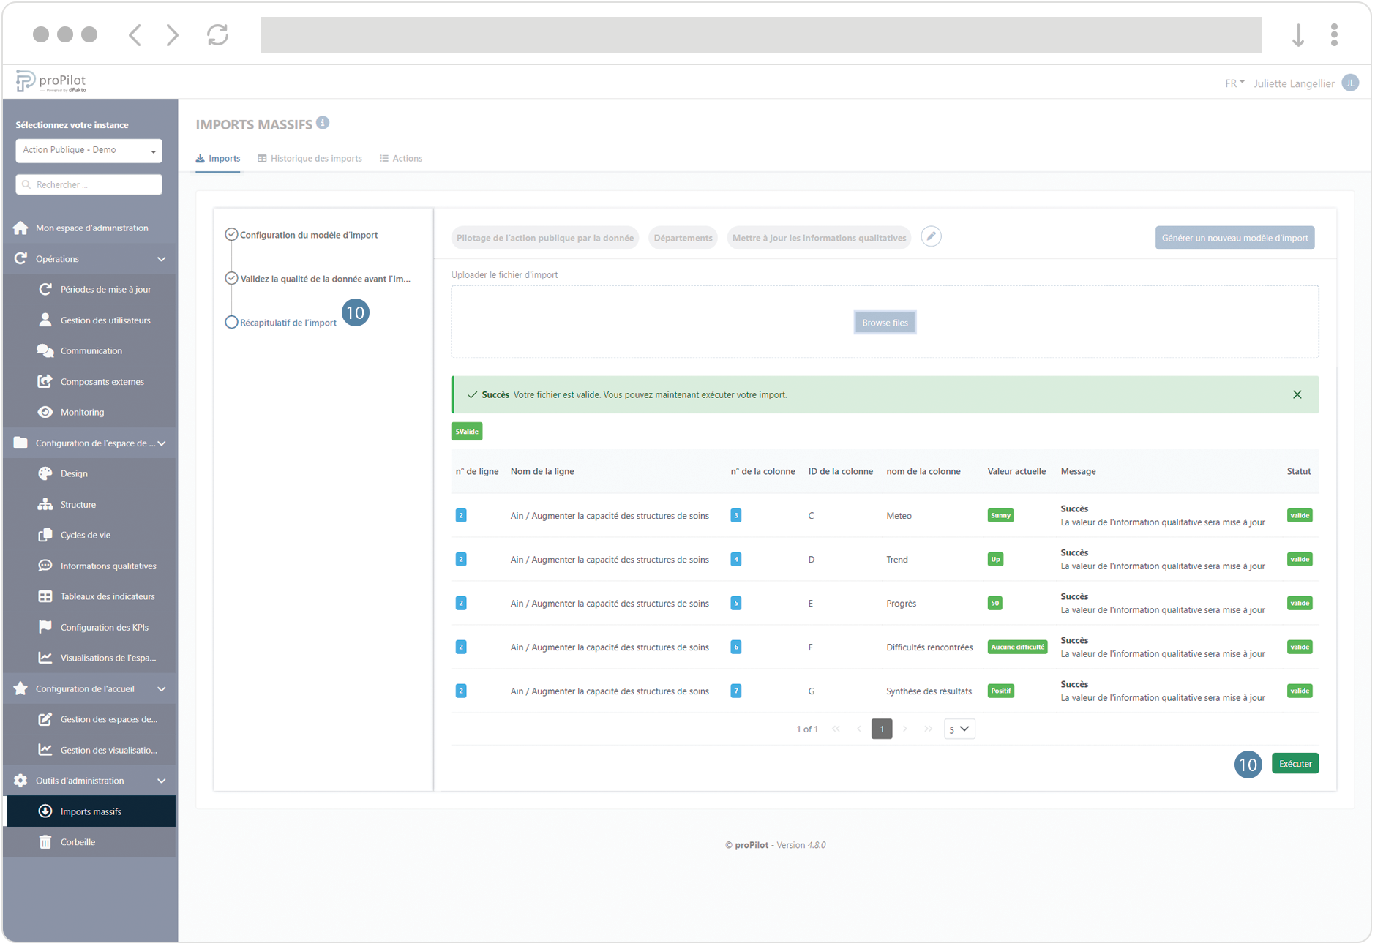Go to Gestion des utilisateurs
Screen dimensions: 1375x946
(x=105, y=320)
